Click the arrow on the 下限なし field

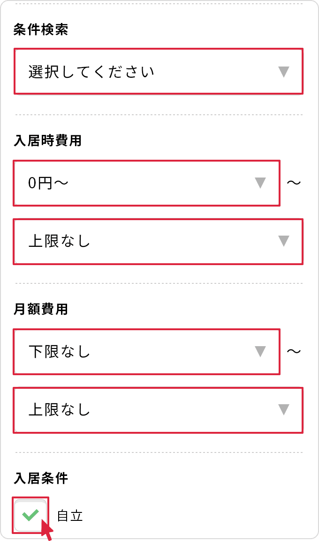pos(261,352)
